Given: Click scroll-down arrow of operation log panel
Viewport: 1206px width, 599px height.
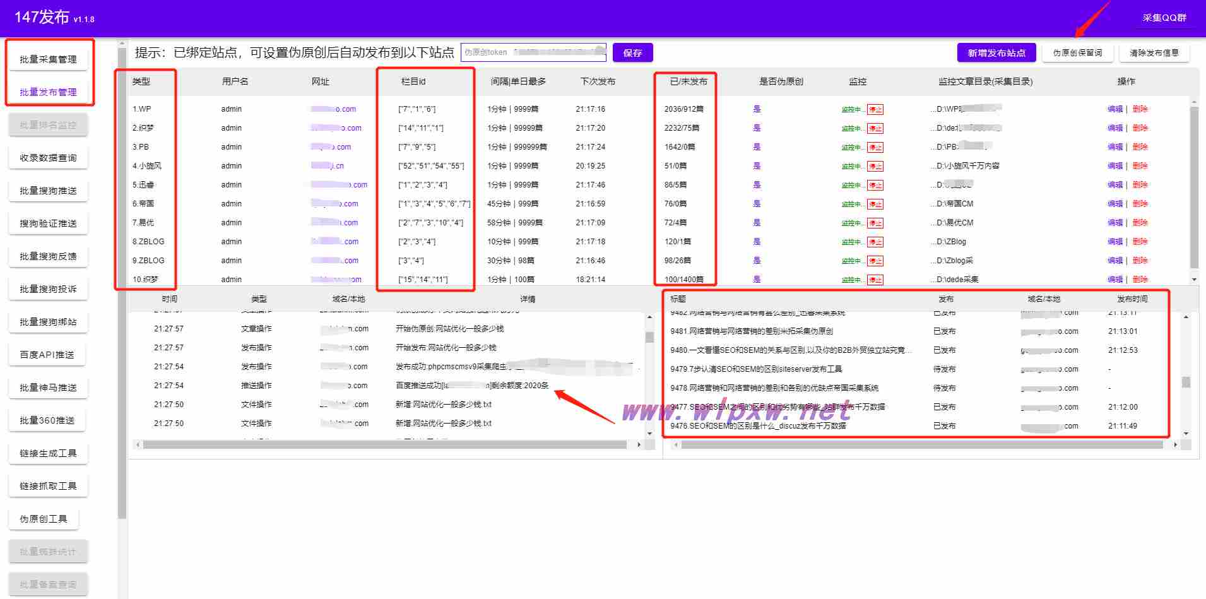Looking at the screenshot, I should [x=649, y=434].
